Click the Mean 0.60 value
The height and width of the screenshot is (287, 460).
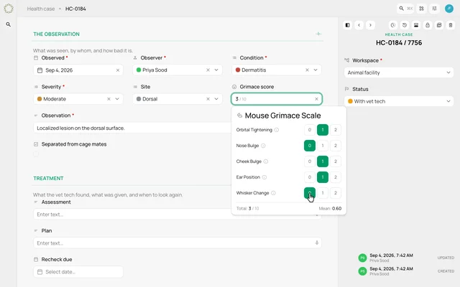click(x=336, y=209)
